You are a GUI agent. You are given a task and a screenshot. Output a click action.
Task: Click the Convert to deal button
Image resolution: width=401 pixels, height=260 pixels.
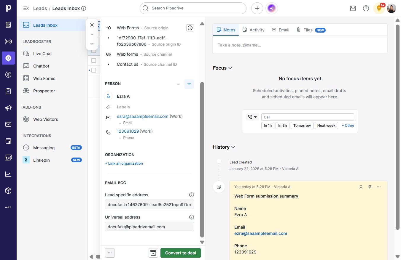click(x=181, y=253)
